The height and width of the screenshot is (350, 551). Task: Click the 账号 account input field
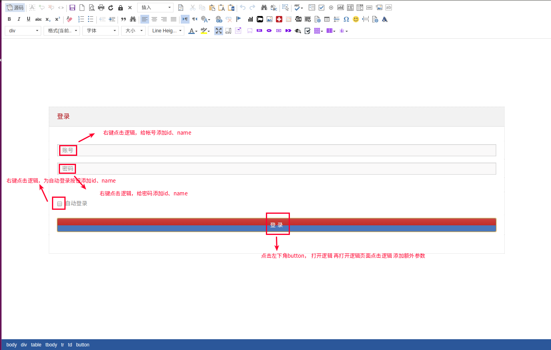pos(276,150)
